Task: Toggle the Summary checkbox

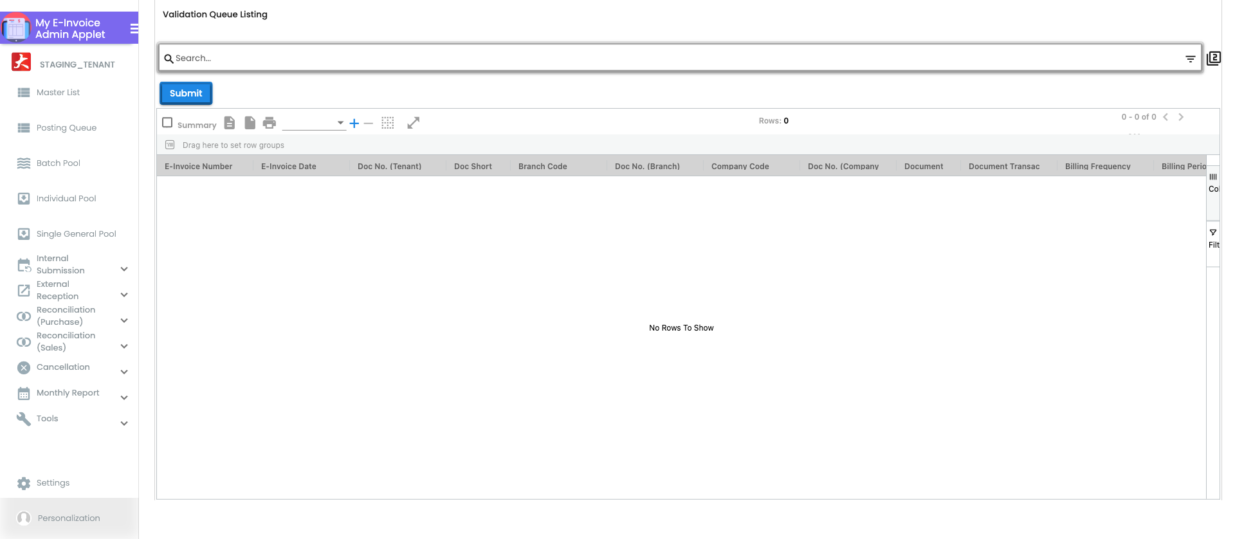Action: (167, 122)
